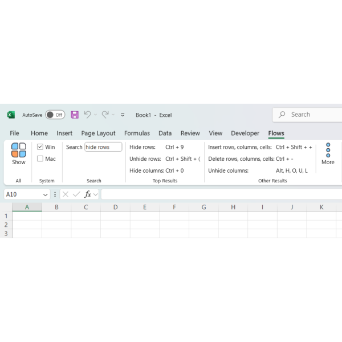Screen dimensions: 342x342
Task: Click the magnifier icon in title Search
Action: tap(282, 115)
